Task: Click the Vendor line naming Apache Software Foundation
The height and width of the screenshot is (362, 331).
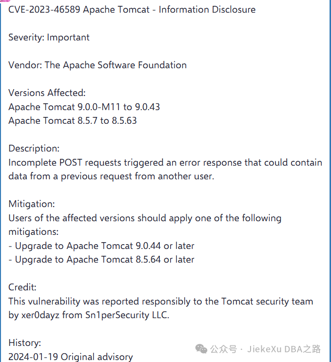Action: tap(97, 65)
